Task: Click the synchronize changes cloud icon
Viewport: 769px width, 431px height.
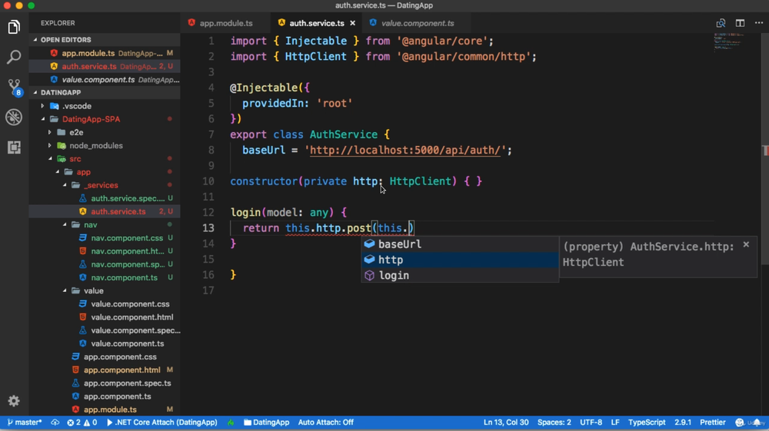Action: coord(55,423)
